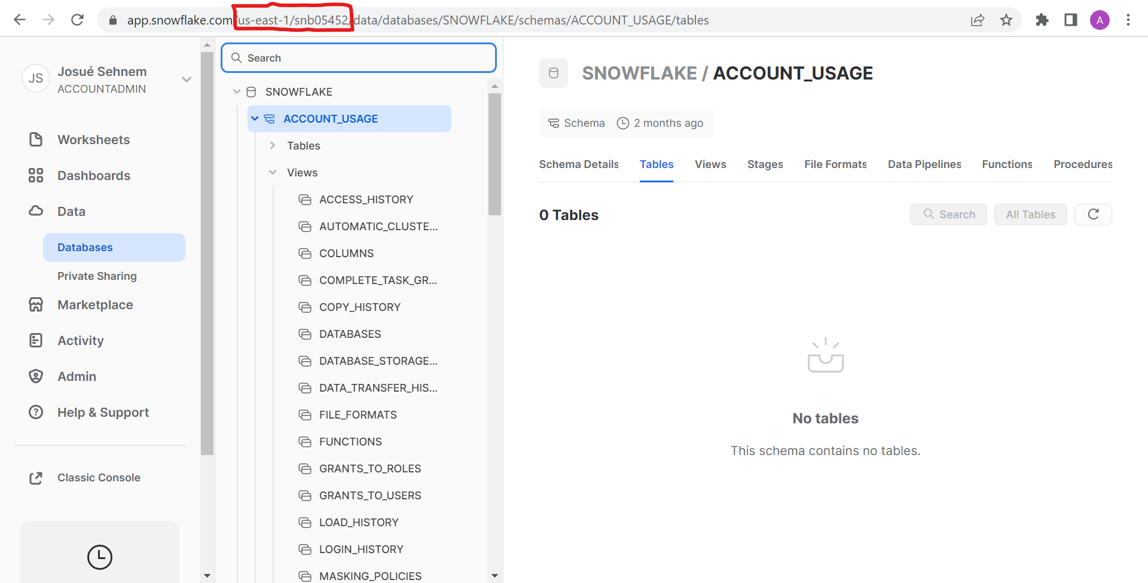Click the SNOWFLAKE breadcrumb in the title

(639, 73)
